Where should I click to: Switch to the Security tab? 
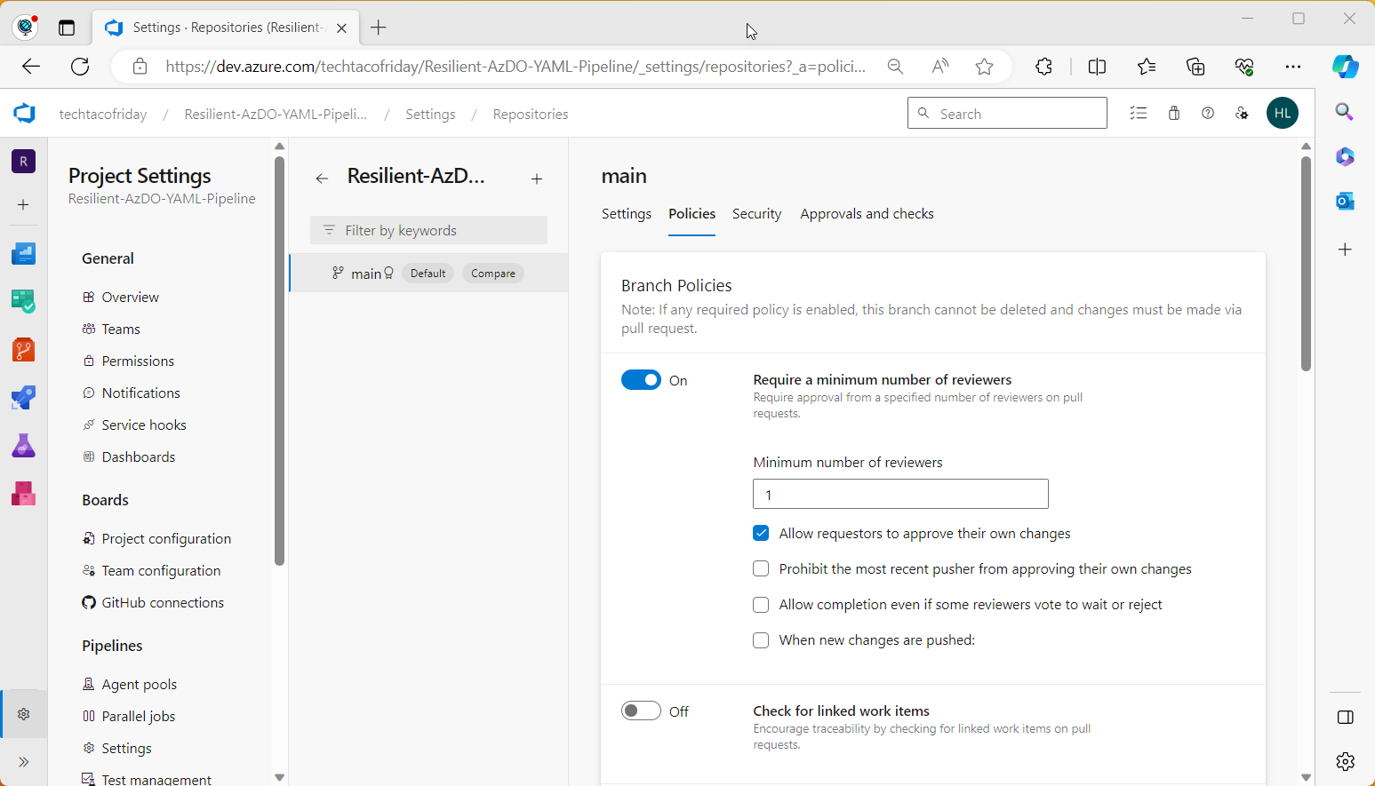(x=756, y=214)
